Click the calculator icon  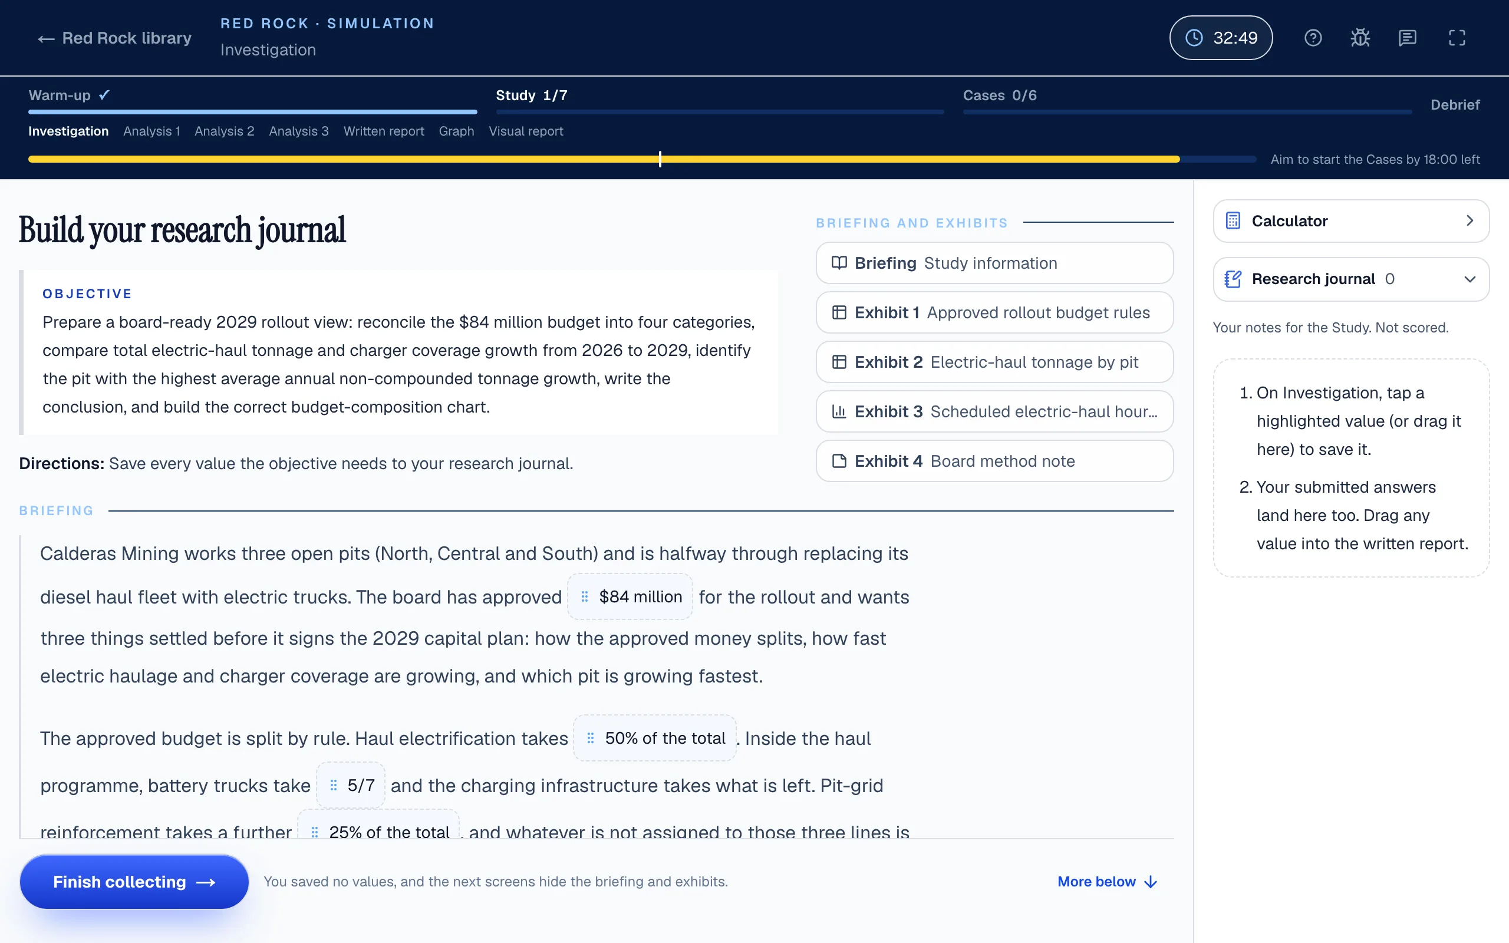1233,221
